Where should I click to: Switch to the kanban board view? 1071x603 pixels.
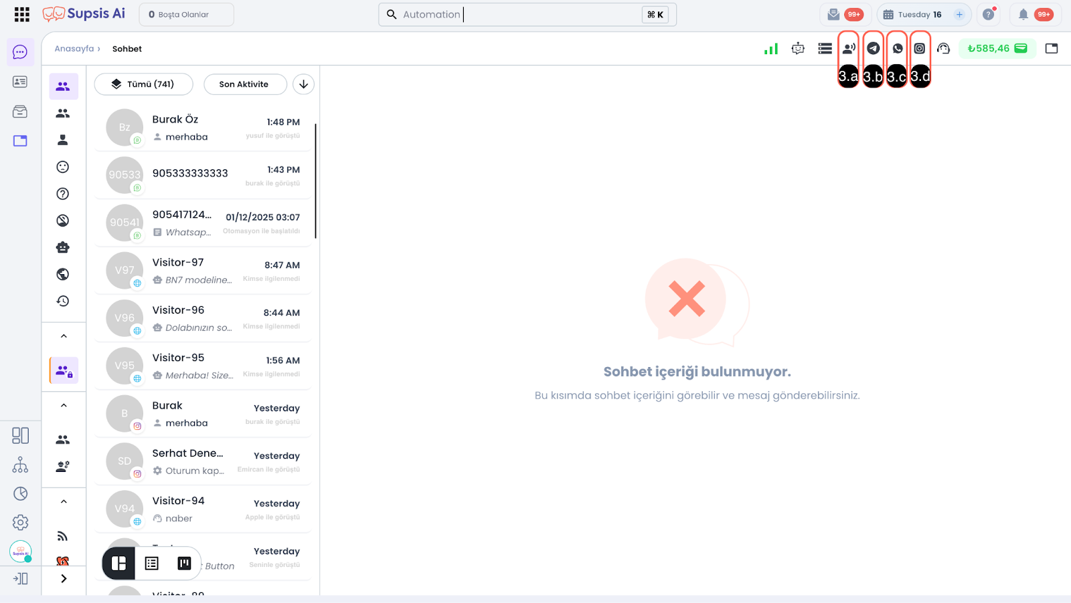coord(184,564)
